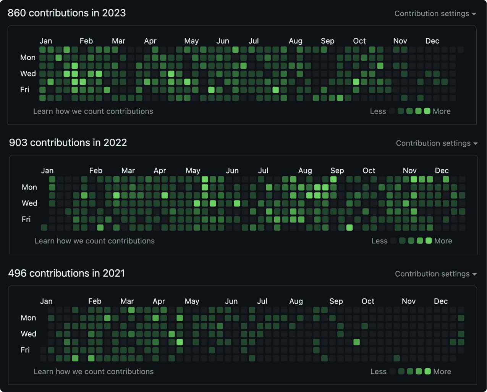The width and height of the screenshot is (487, 392).
Task: Click 'Learn how we count contributions' under 2022
Action: (x=94, y=241)
